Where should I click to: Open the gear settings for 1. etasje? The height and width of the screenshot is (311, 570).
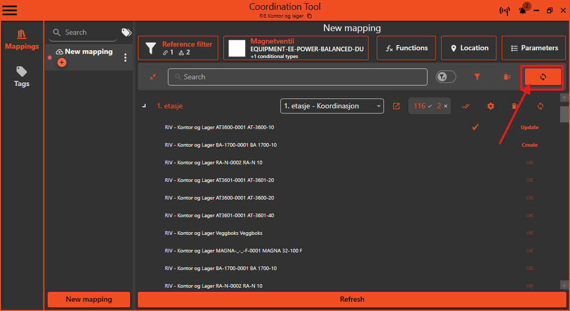tap(490, 106)
